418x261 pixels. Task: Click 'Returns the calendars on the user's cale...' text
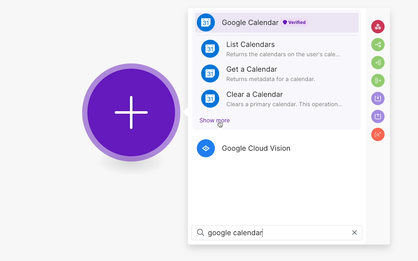[x=283, y=54]
